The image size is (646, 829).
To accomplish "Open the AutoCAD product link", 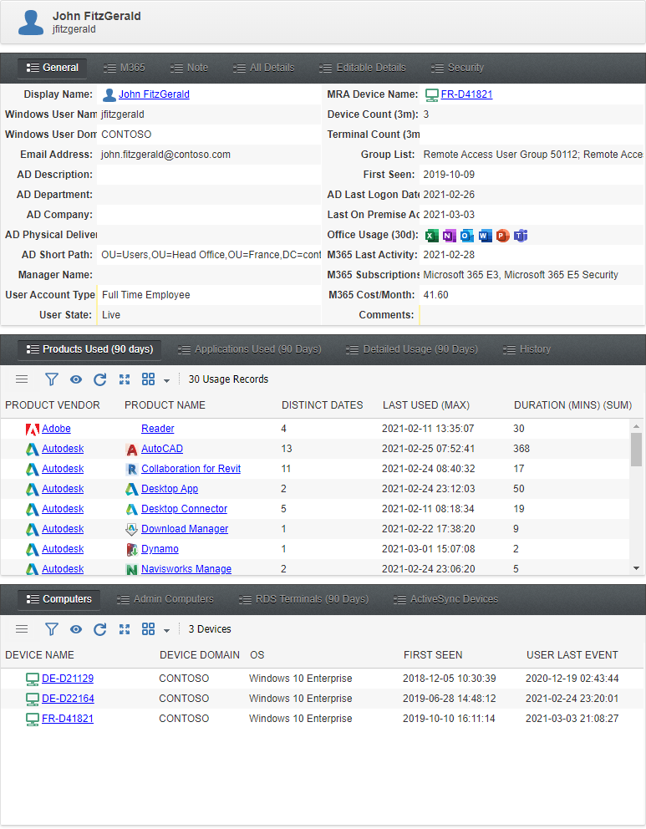I will [162, 449].
